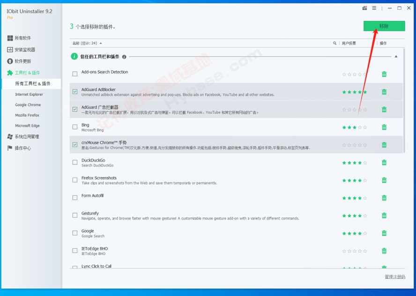The width and height of the screenshot is (416, 296).
Task: Sort by 用户投票 column header
Action: (349, 43)
